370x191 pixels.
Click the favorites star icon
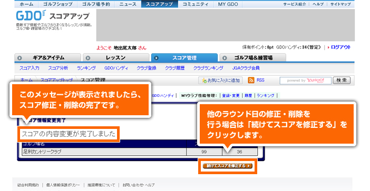click(204, 81)
